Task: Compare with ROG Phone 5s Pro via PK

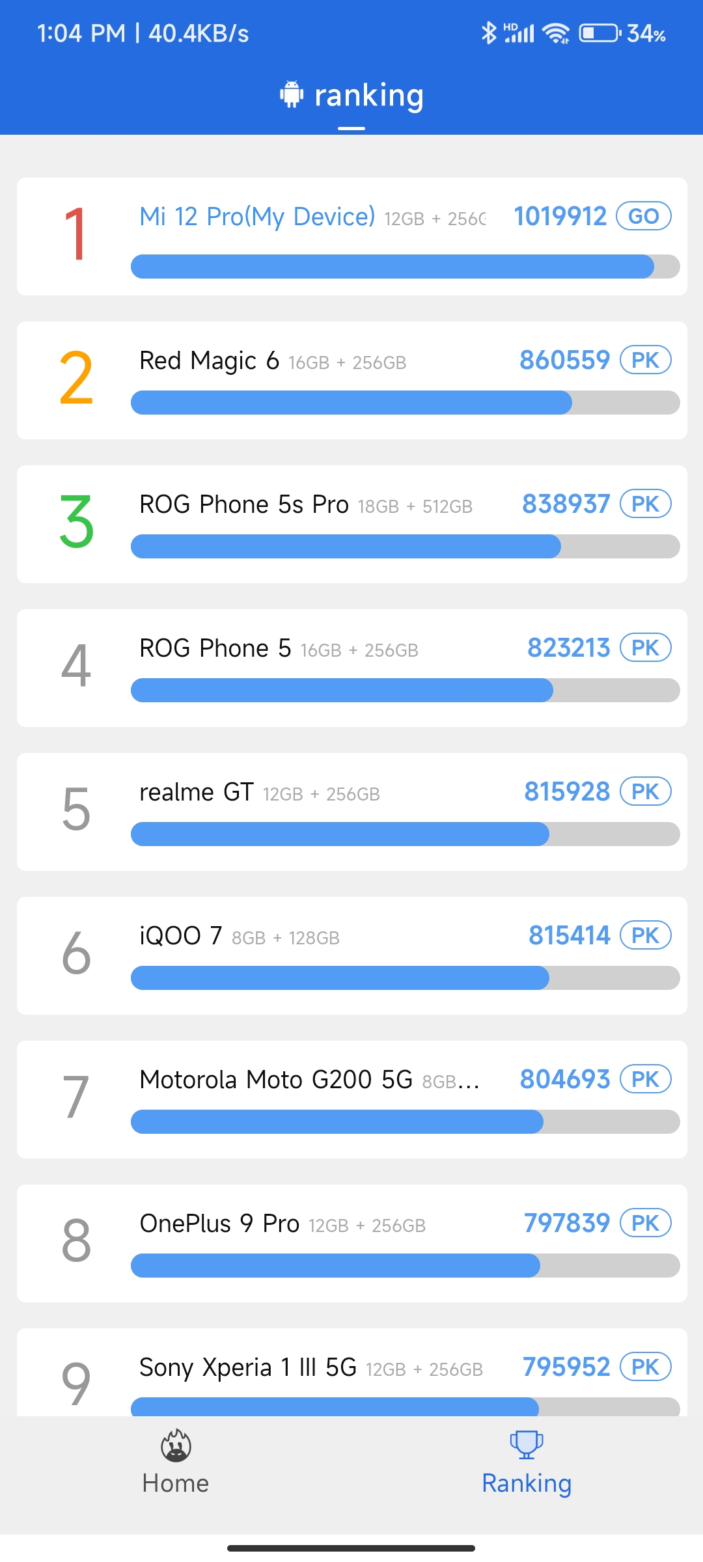Action: tap(646, 504)
